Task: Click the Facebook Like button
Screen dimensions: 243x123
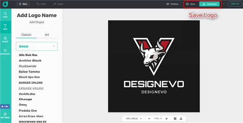Action: pos(5,106)
